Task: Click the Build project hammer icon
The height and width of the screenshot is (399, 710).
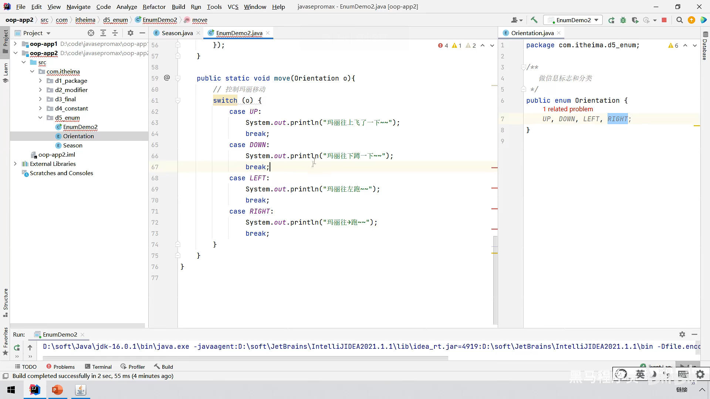Action: coord(534,20)
